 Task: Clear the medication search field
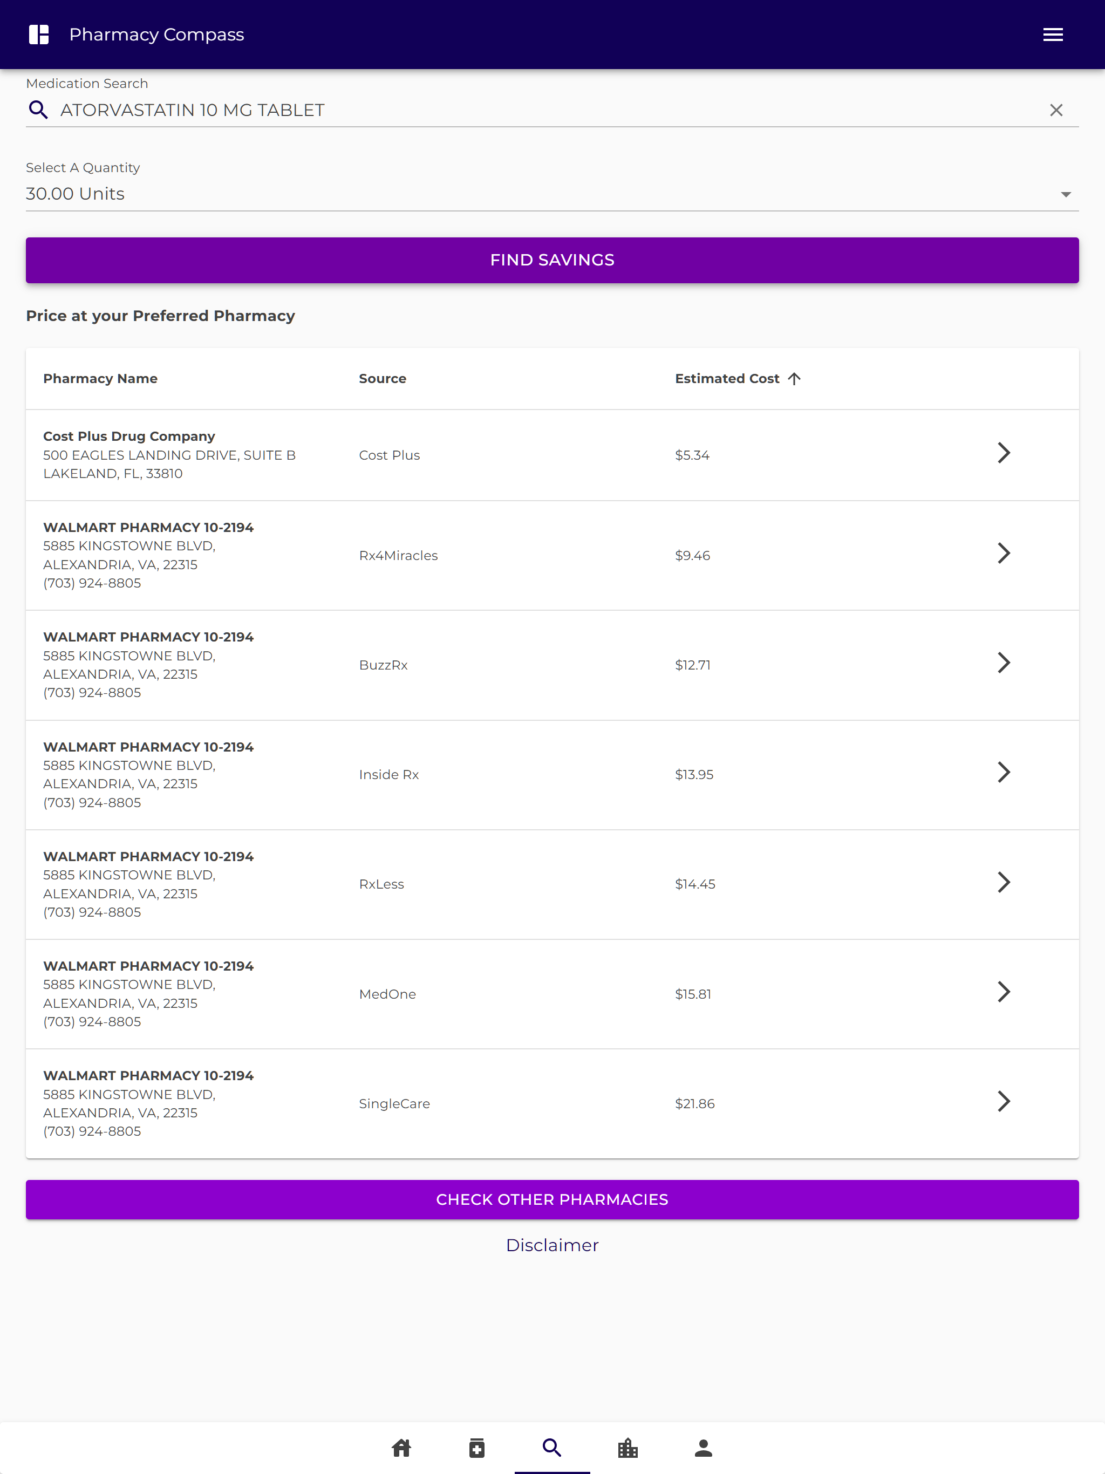click(1056, 110)
